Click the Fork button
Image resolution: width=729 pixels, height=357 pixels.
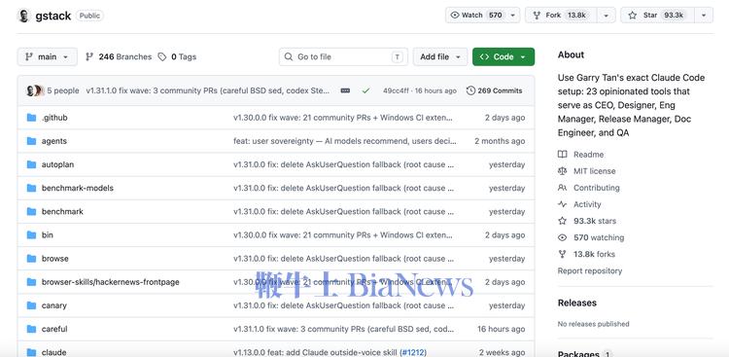pyautogui.click(x=562, y=16)
